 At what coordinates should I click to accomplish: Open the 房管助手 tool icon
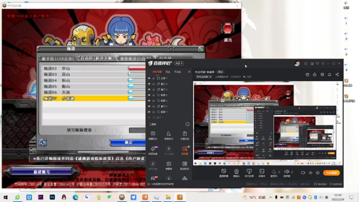click(x=169, y=136)
